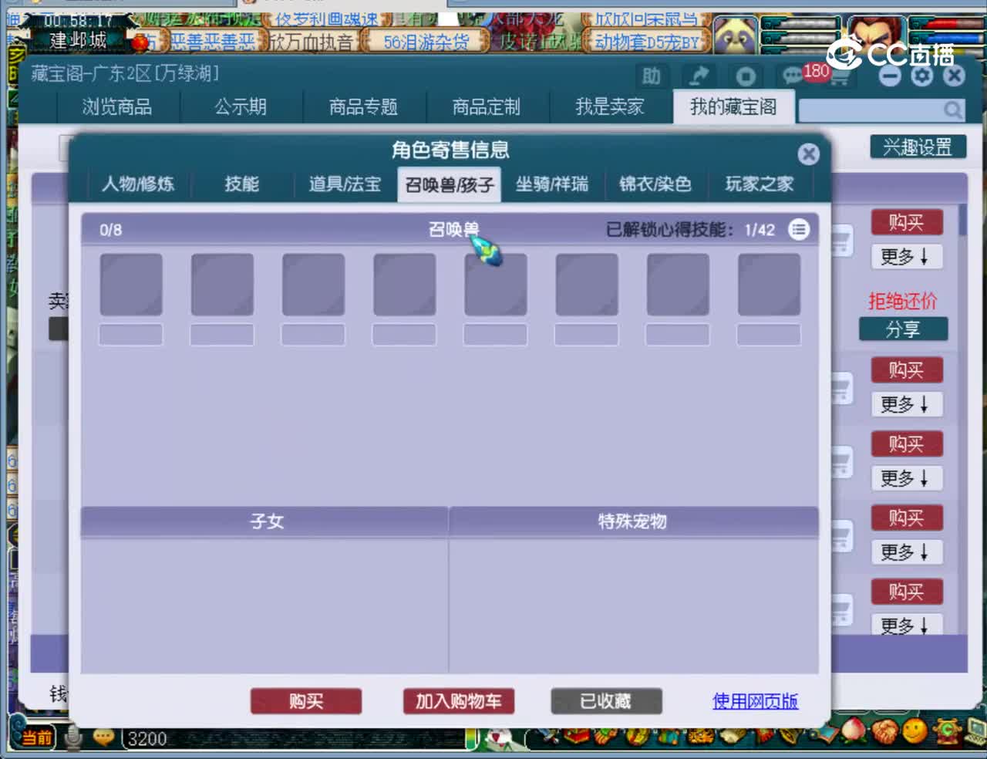Click the last empty 召唤兽 slot
This screenshot has height=759, width=987.
point(769,285)
